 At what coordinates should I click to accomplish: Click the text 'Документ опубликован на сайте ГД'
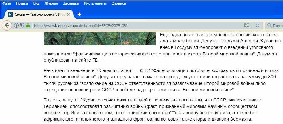coord(160,57)
